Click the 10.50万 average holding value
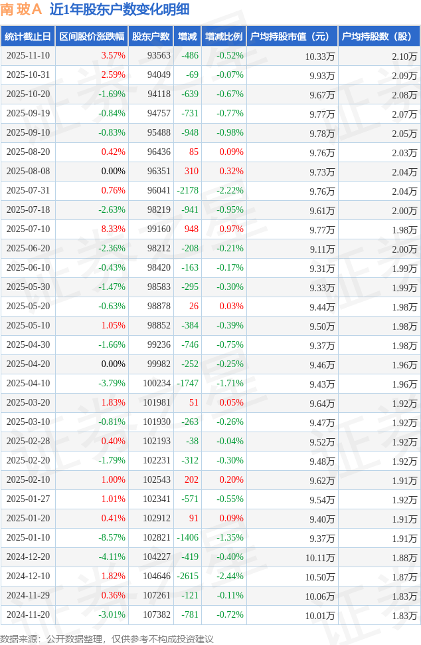 click(x=320, y=577)
